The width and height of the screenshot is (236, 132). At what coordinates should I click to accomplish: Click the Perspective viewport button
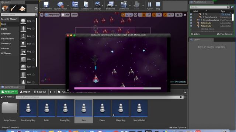[52, 15]
